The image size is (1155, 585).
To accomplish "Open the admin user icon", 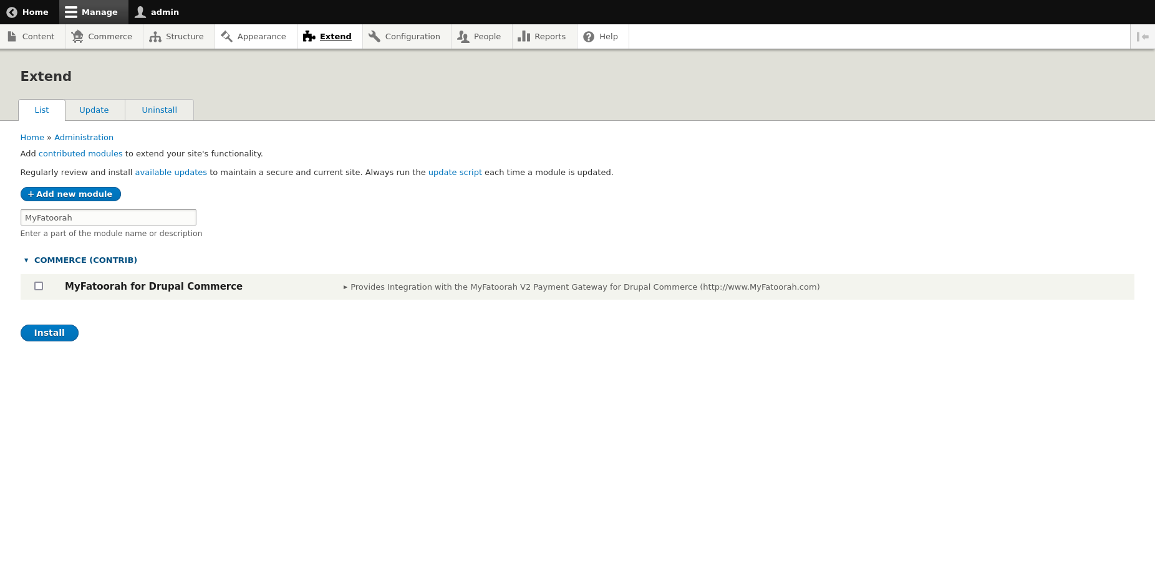I will click(140, 12).
